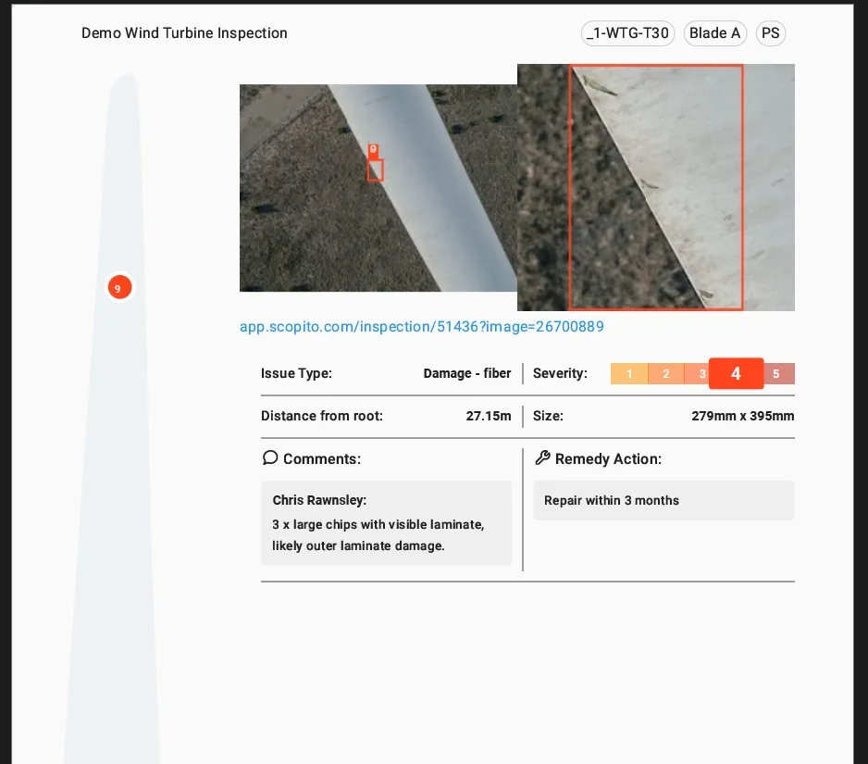Select severity level 5 swatch
The image size is (868, 764).
779,374
